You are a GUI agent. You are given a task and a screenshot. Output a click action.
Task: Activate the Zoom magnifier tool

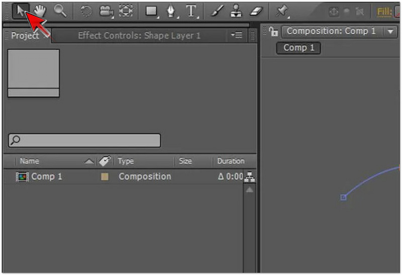point(60,11)
